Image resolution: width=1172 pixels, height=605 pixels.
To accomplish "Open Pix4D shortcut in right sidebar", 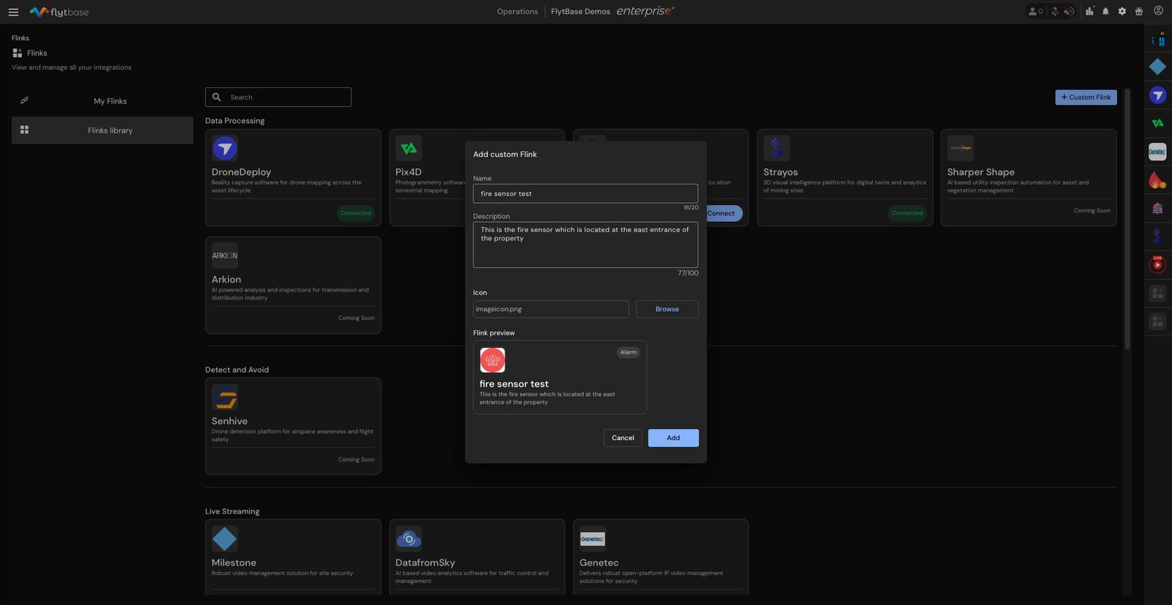I will [1157, 123].
